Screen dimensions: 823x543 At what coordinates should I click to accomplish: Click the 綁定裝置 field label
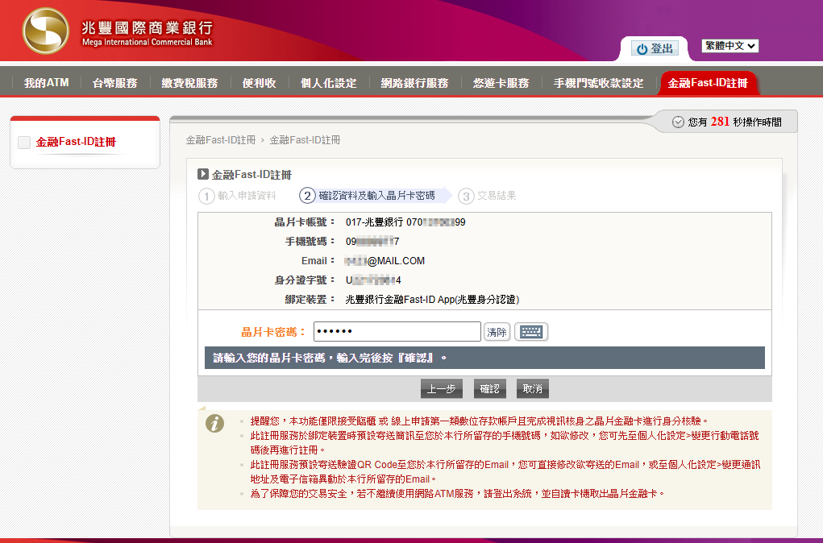pos(310,300)
